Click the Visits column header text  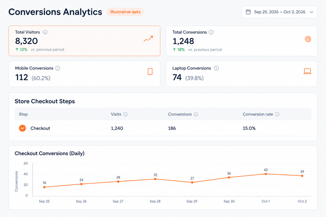[116, 114]
